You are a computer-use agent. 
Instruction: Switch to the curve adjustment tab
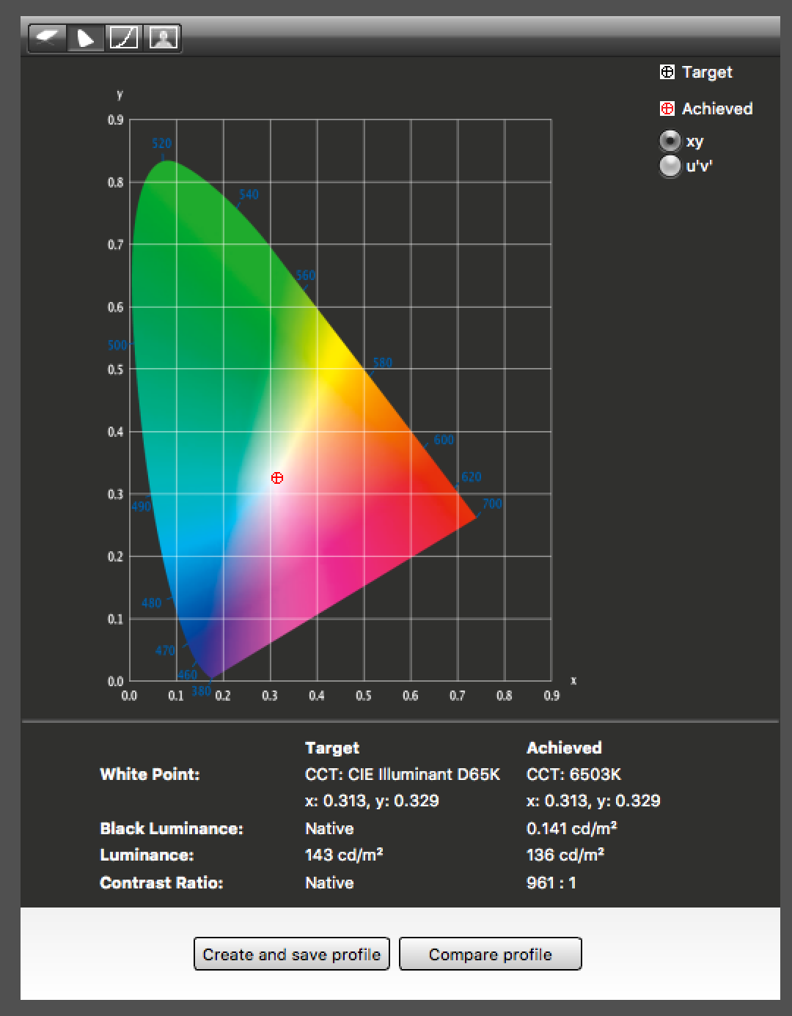click(125, 38)
